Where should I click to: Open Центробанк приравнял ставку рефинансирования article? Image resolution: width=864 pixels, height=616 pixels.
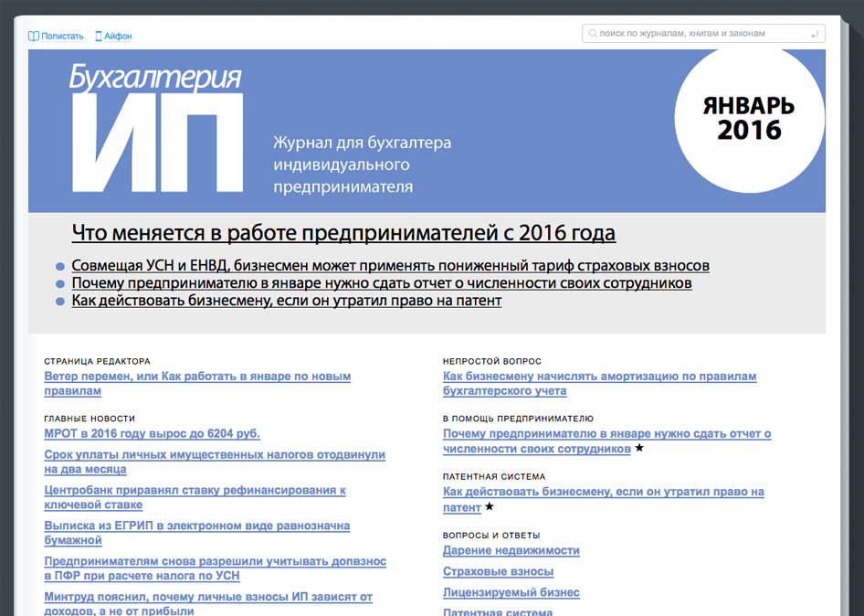[195, 497]
